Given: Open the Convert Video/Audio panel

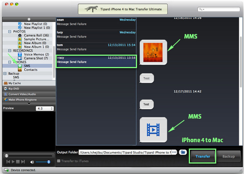Looking at the screenshot, I should 29,94.
